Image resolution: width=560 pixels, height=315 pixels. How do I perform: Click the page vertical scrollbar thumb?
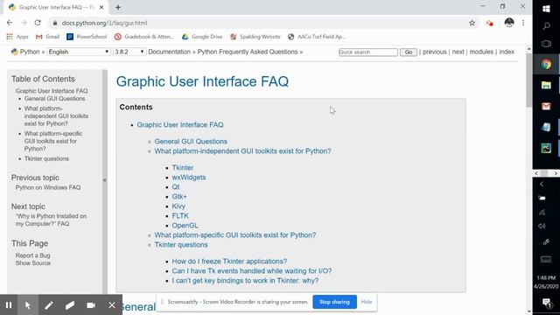click(528, 80)
